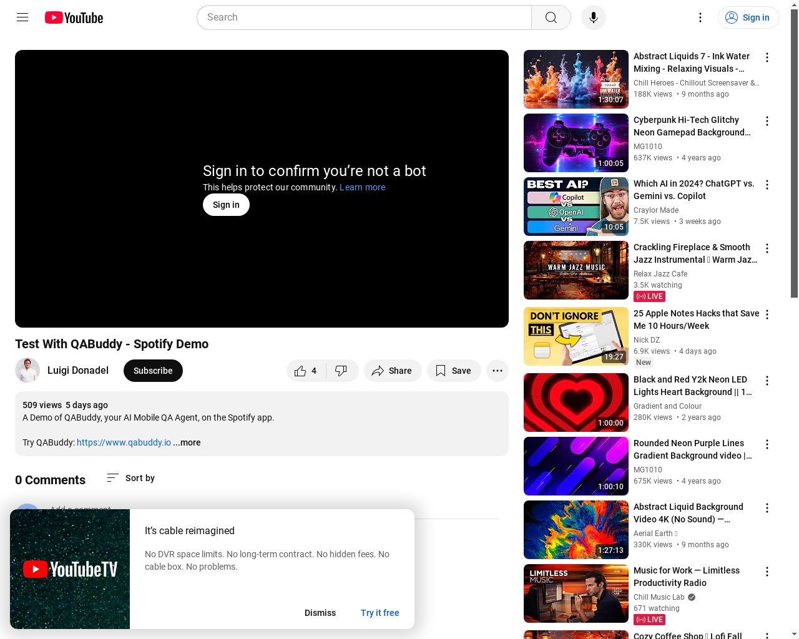Expand description with ...more
Screen dimensions: 799x639
[x=187, y=442]
